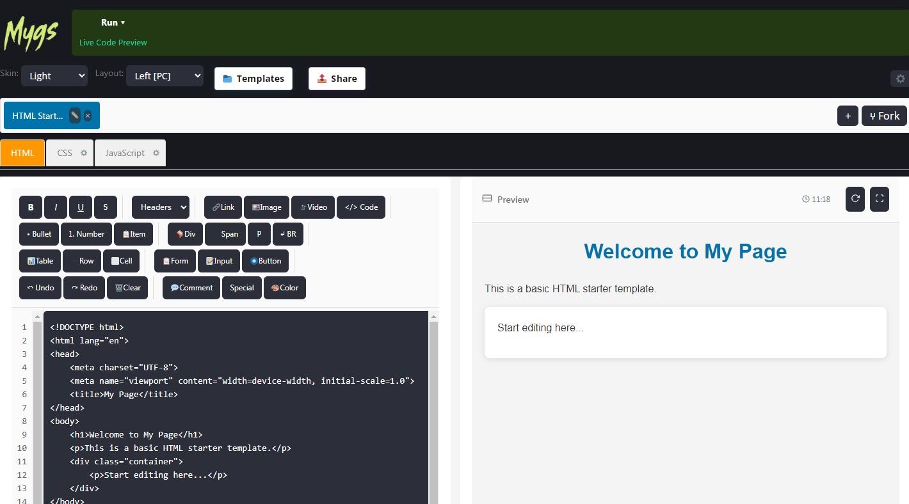Click the editor scrollbar up arrow
Screen dimensions: 909x504
[433, 316]
